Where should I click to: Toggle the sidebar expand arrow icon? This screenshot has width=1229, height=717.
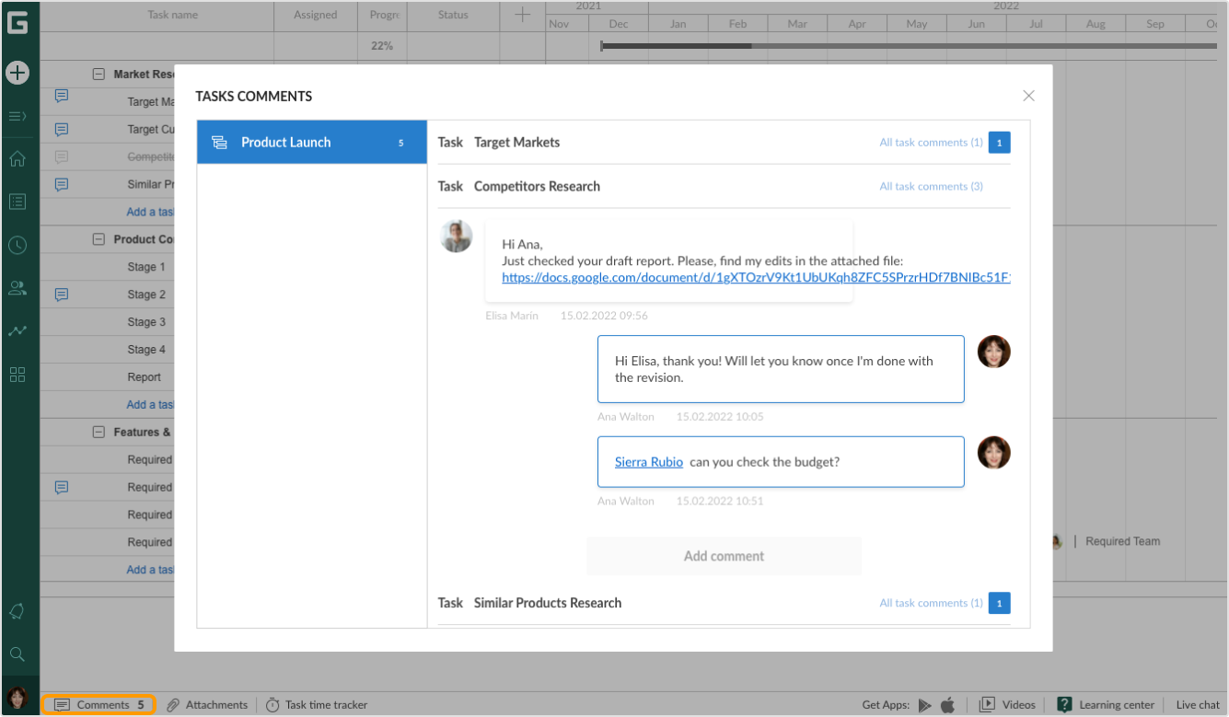(x=17, y=116)
